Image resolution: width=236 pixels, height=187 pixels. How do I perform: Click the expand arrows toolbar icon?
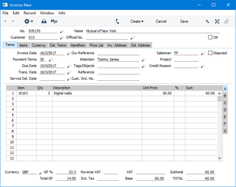(217, 21)
